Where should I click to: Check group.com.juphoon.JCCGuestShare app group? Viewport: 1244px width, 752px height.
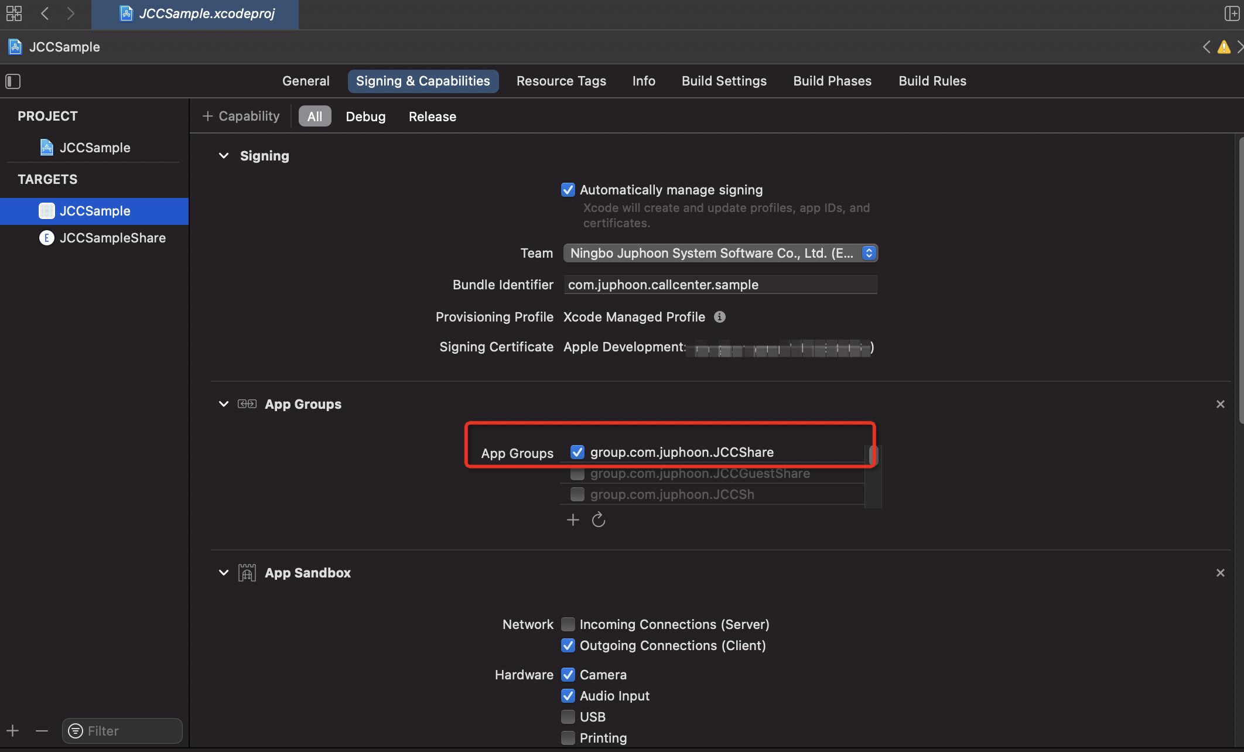[x=577, y=473]
